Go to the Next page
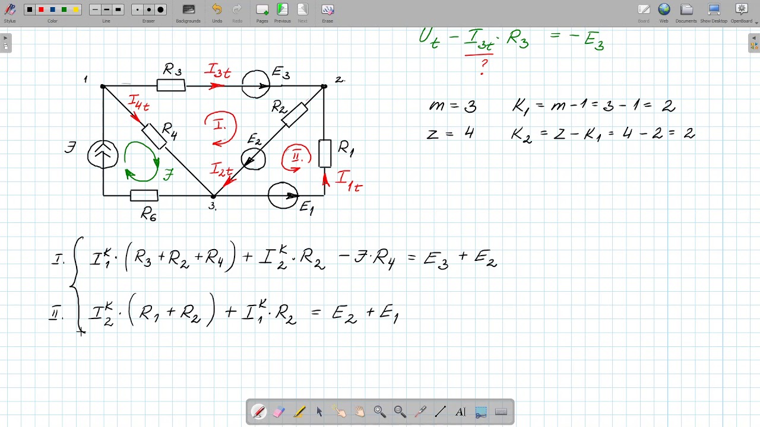 303,9
